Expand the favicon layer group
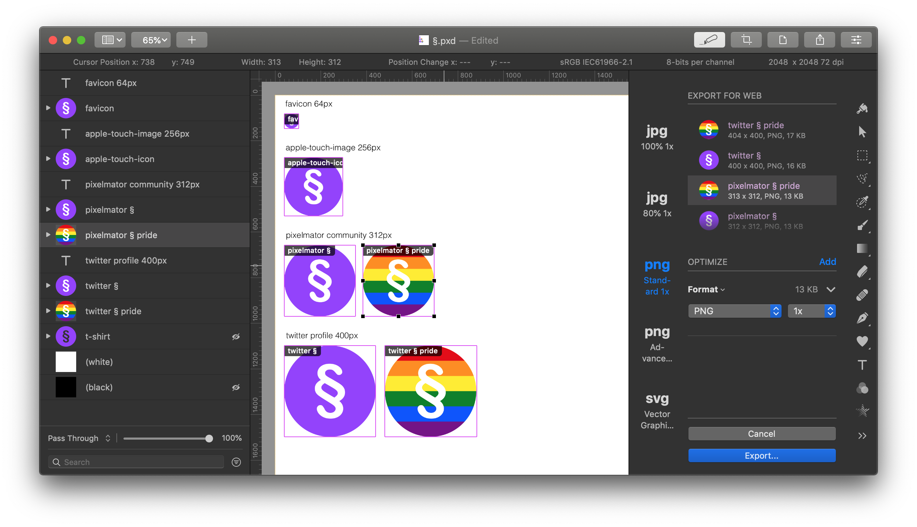Screen dimensions: 917x527 pos(49,108)
